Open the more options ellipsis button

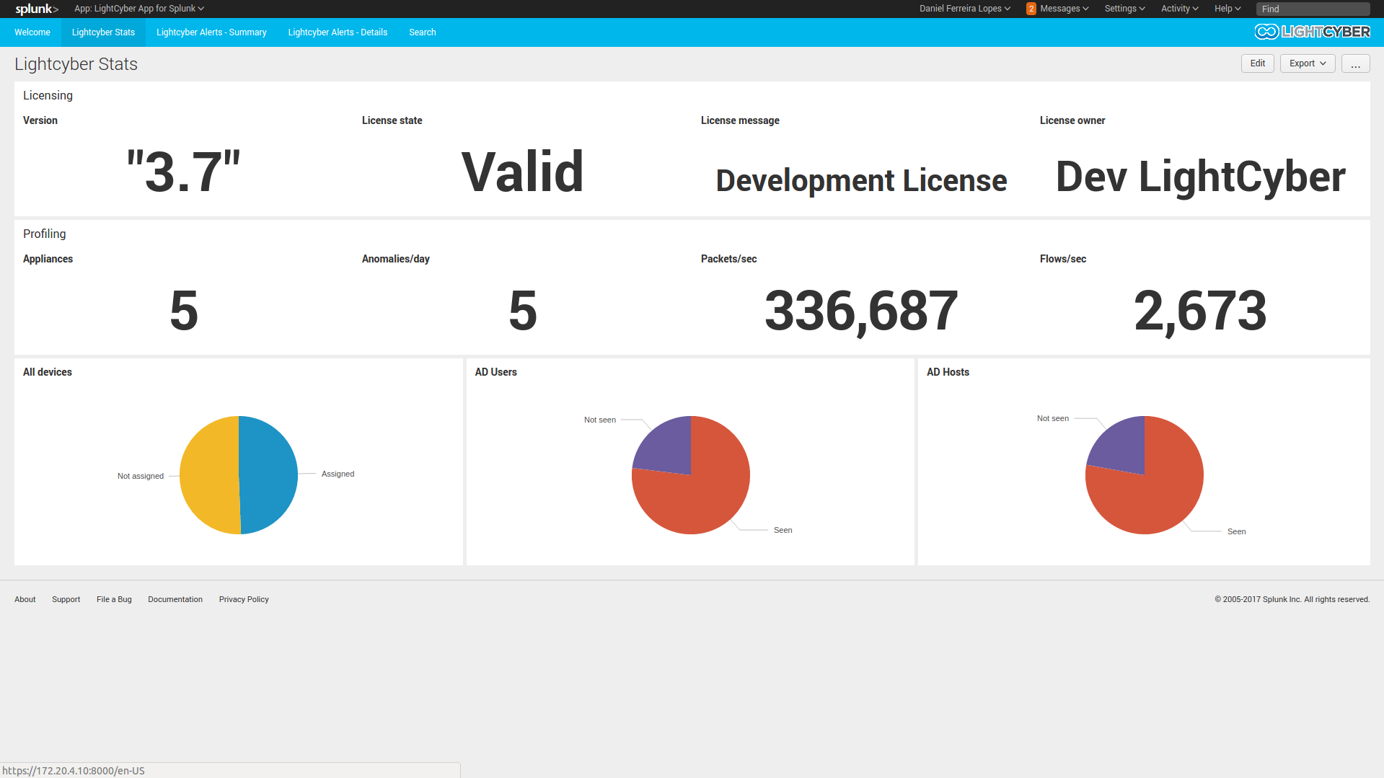click(1355, 63)
